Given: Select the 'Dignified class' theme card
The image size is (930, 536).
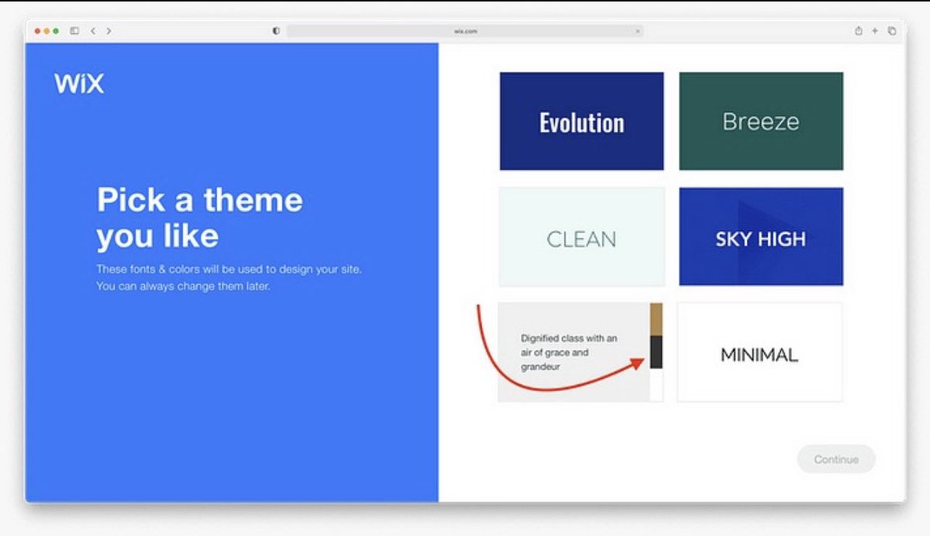Looking at the screenshot, I should 580,352.
